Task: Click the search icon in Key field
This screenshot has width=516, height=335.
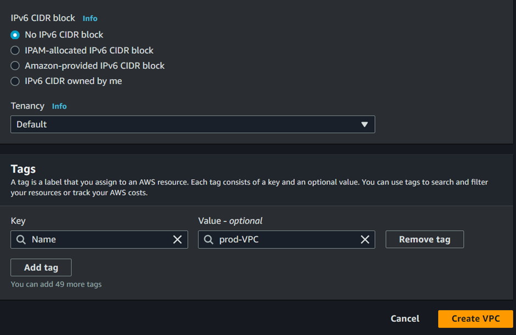Action: point(21,240)
